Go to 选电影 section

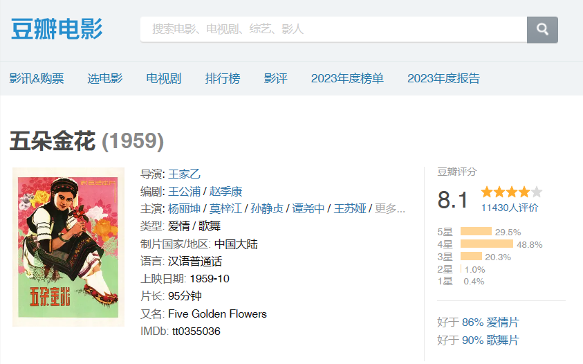click(x=105, y=78)
